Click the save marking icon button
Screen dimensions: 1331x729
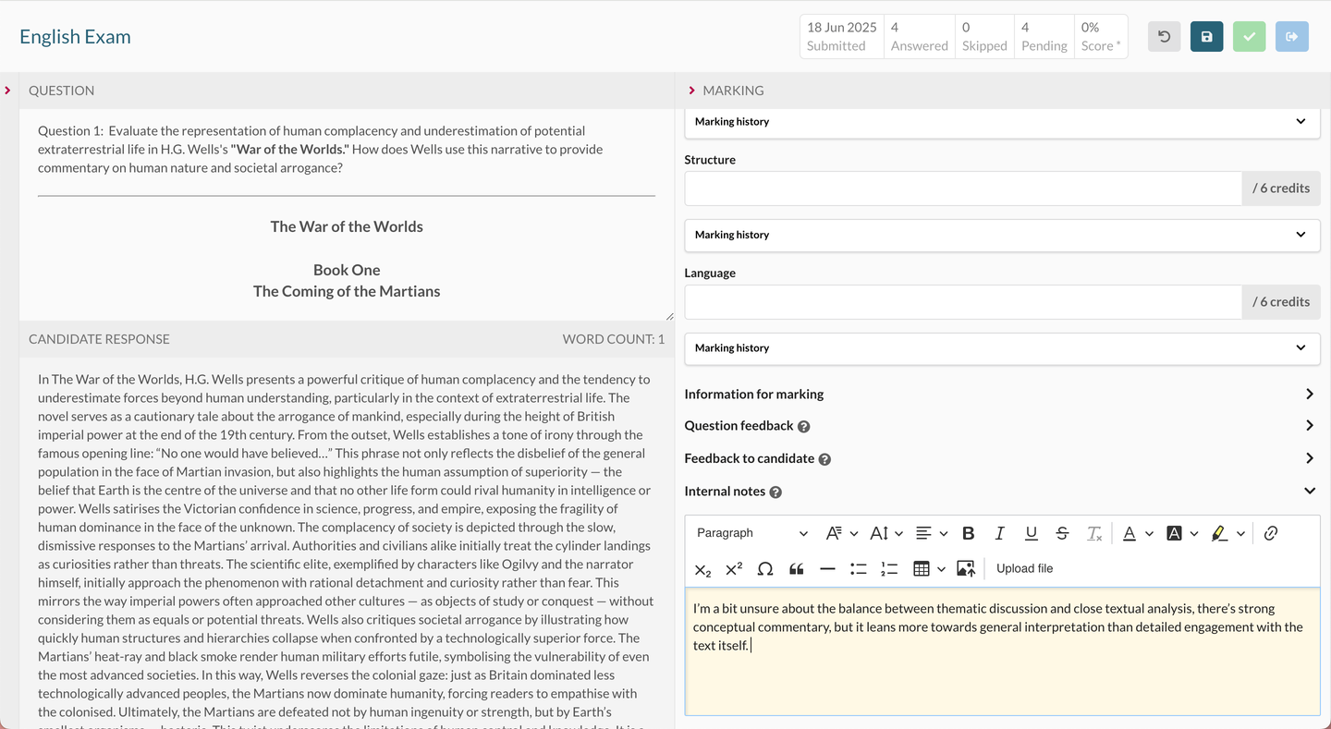click(x=1206, y=37)
